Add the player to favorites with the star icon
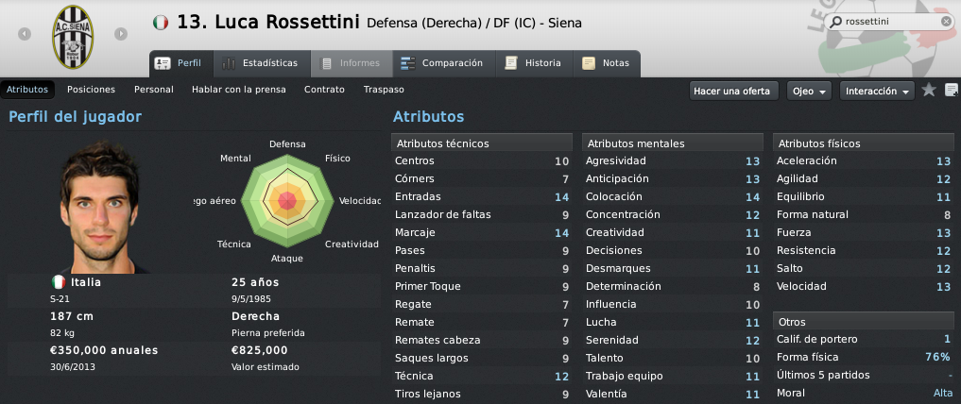 click(x=929, y=91)
